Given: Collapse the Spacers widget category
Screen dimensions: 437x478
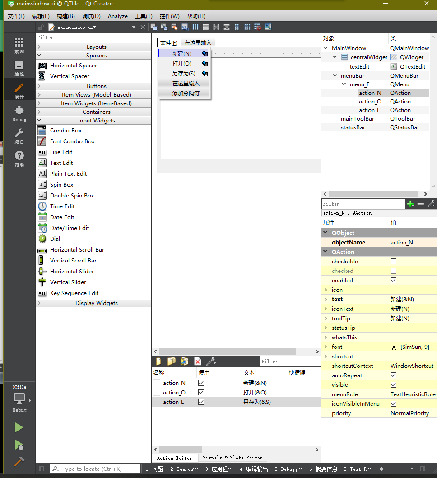Looking at the screenshot, I should [x=93, y=55].
